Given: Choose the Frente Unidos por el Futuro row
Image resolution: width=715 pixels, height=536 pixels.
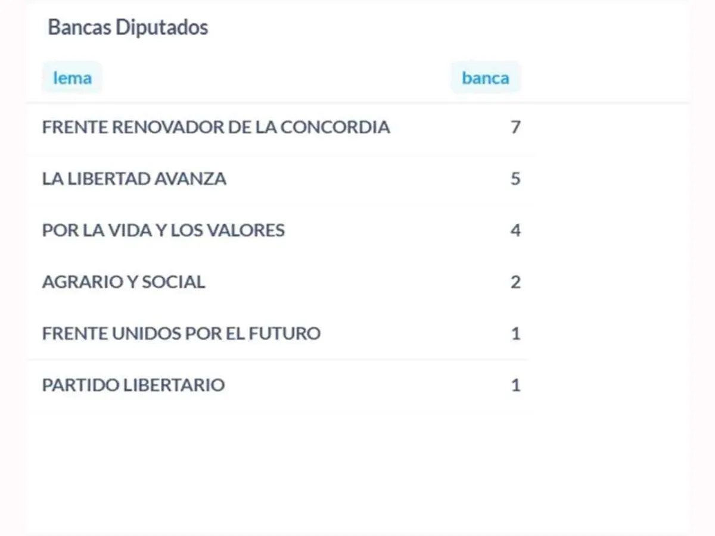Looking at the screenshot, I should coord(181,333).
